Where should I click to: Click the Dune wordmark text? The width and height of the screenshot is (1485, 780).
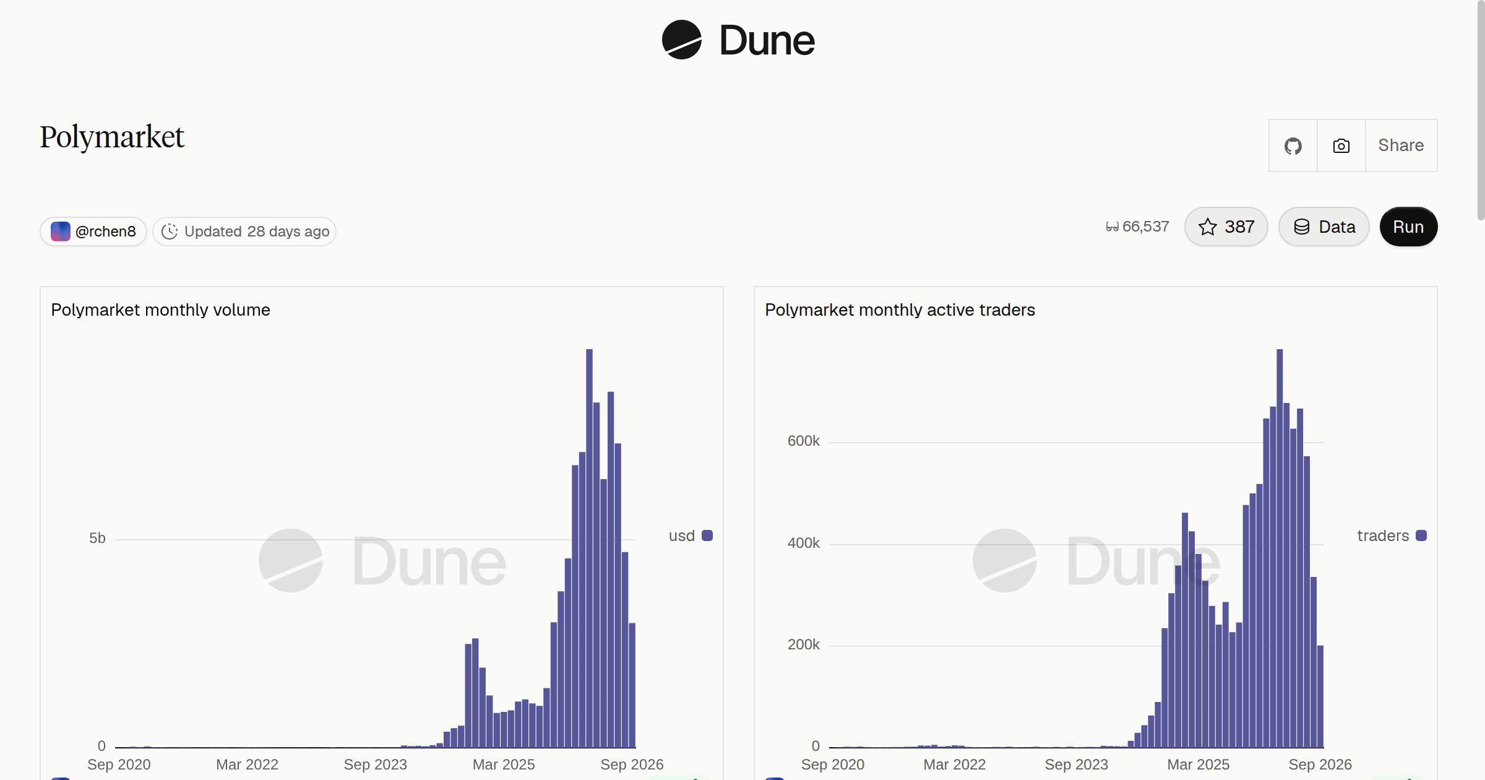(767, 41)
